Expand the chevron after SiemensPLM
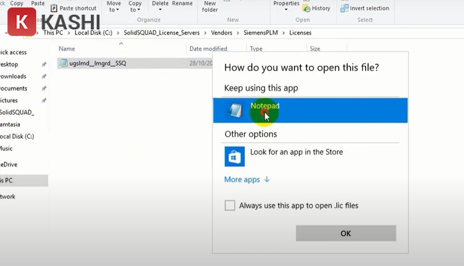This screenshot has height=266, width=464. pyautogui.click(x=283, y=33)
